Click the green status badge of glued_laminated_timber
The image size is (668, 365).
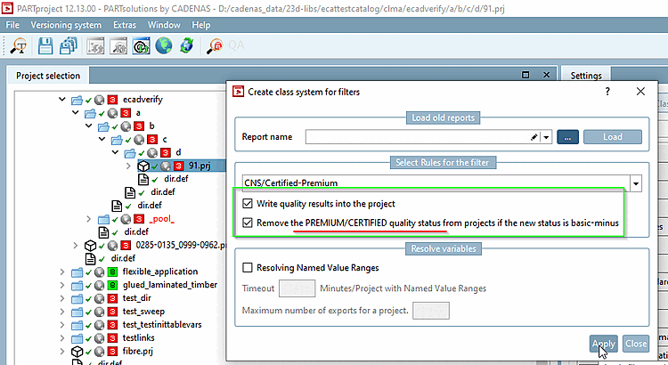[112, 285]
